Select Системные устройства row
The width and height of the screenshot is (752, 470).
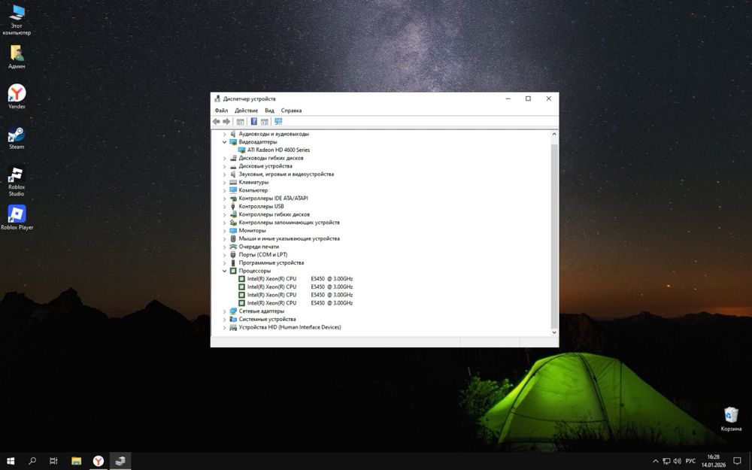(267, 319)
